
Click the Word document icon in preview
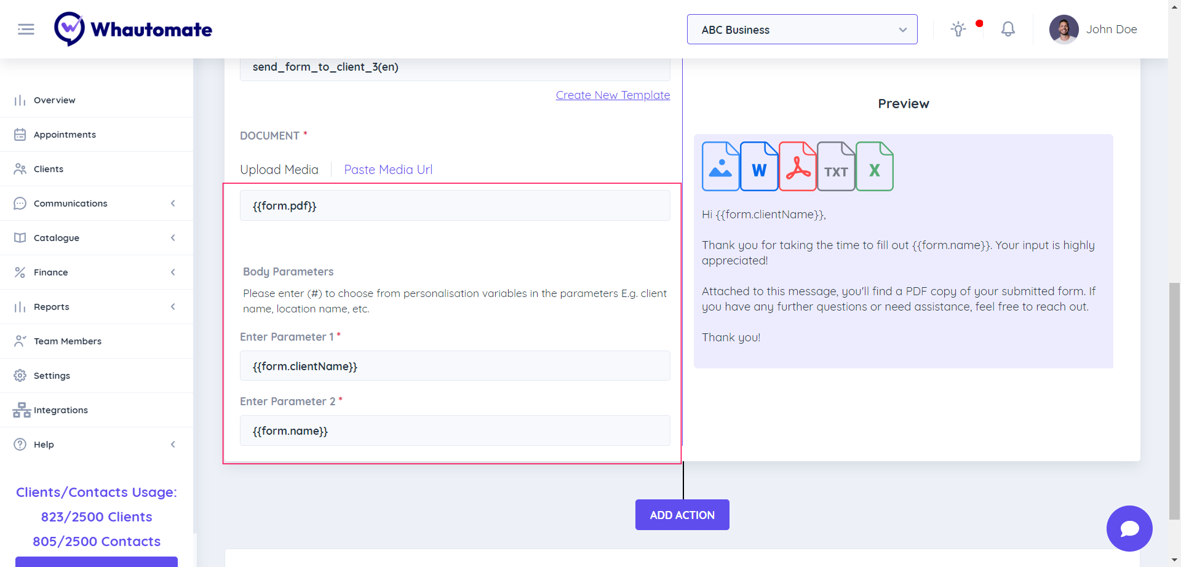tap(759, 167)
